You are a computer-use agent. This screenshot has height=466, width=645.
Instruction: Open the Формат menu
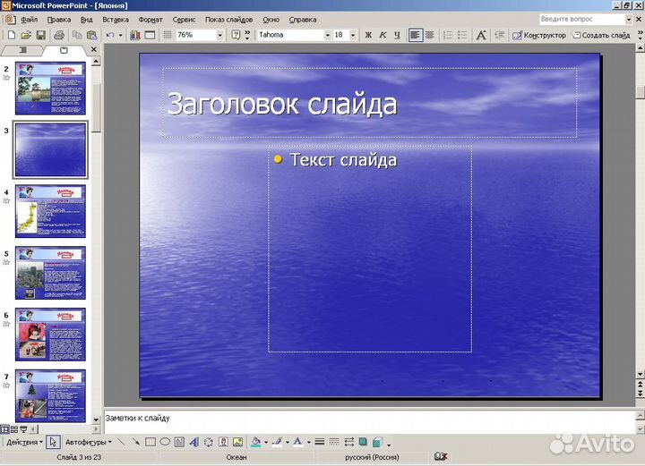click(150, 20)
